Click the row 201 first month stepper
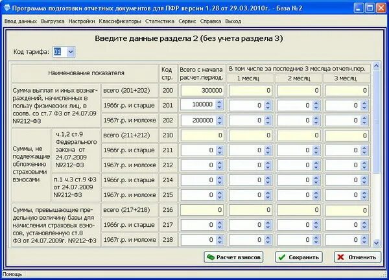The image size is (389, 280). pos(268,106)
